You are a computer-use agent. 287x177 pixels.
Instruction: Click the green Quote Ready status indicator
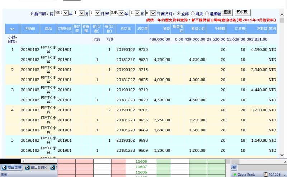point(235,174)
